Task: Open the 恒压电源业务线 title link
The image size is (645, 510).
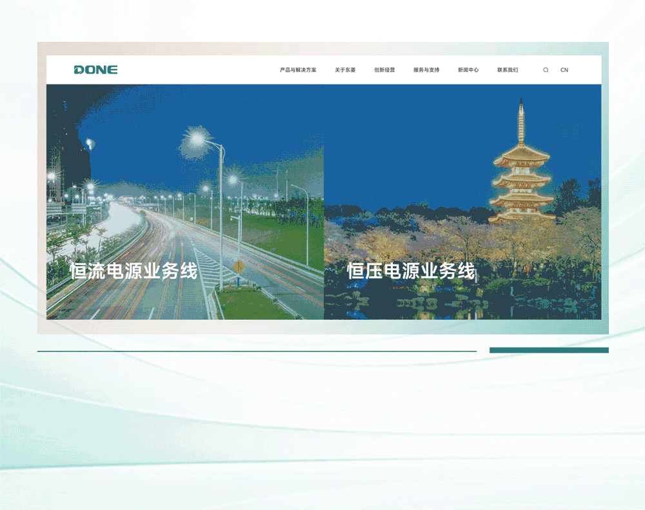Action: (x=411, y=271)
